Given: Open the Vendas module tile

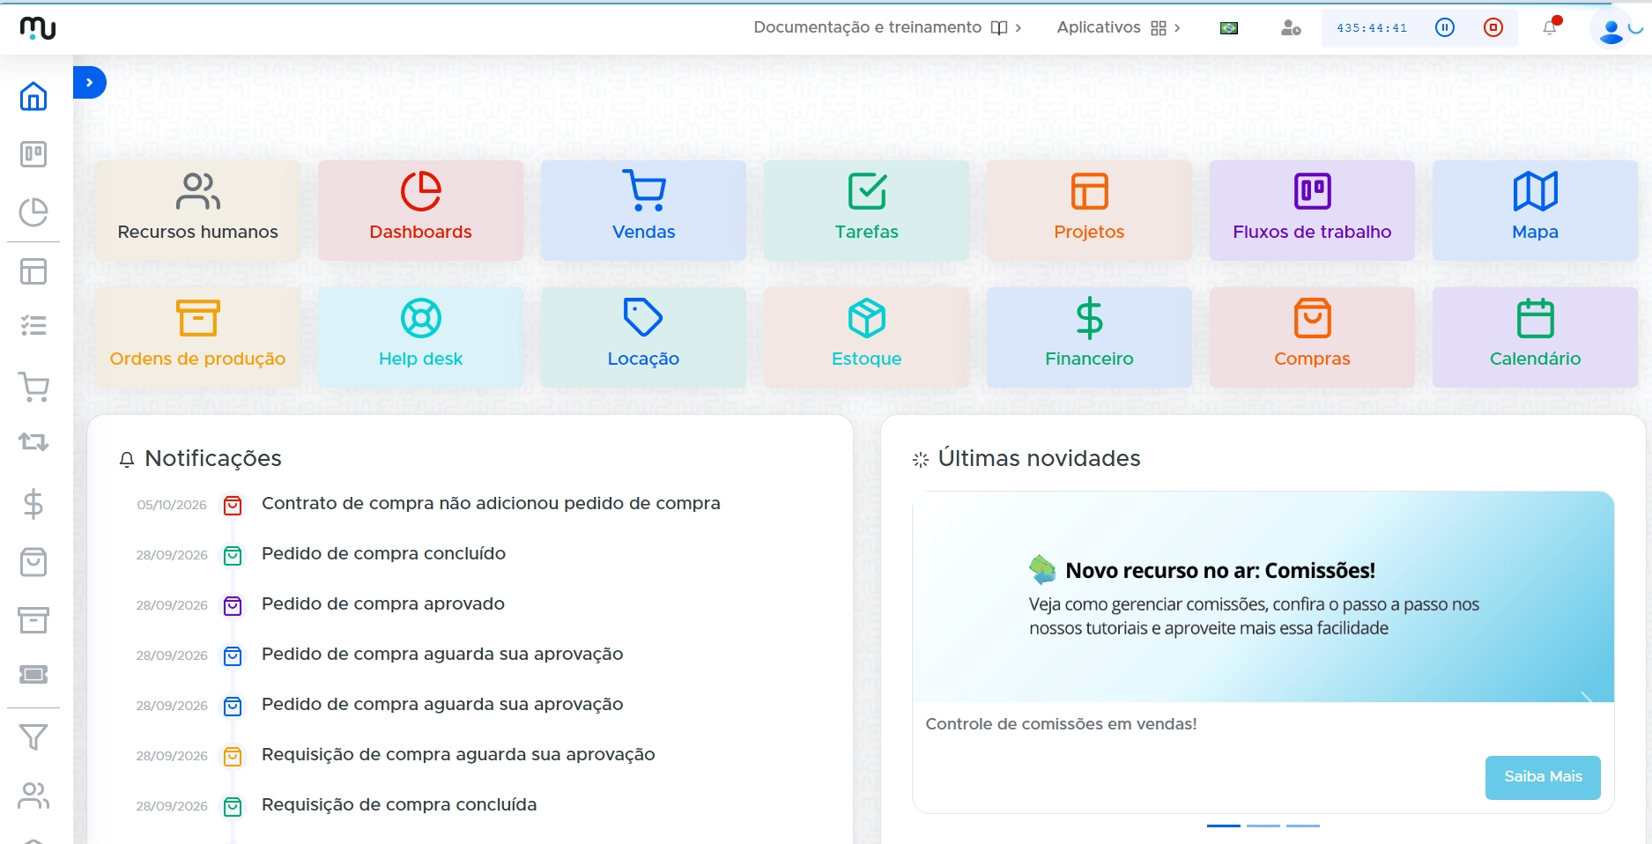Looking at the screenshot, I should coord(644,211).
